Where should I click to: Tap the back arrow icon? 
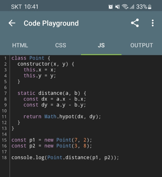tap(12, 23)
